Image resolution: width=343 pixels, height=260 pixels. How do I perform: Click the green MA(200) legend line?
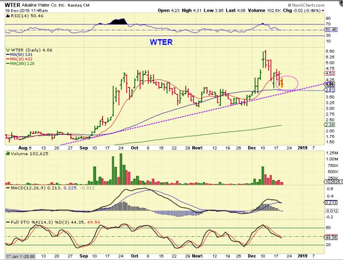8,63
